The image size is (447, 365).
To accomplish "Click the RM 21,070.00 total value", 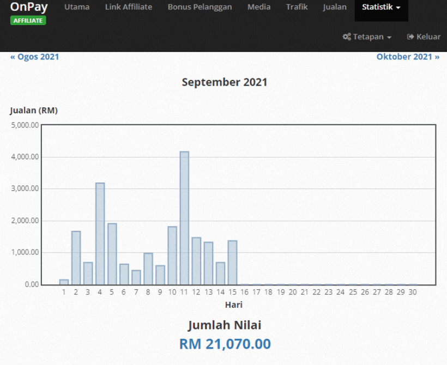I will tap(225, 344).
